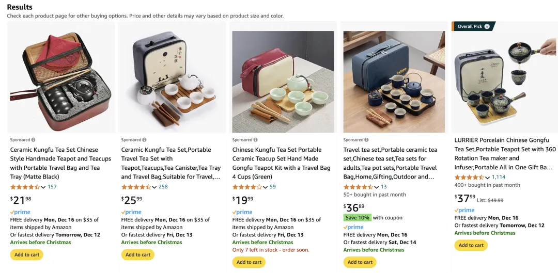The width and height of the screenshot is (558, 273).
Task: Open the 1,114 reviews link
Action: [x=499, y=177]
